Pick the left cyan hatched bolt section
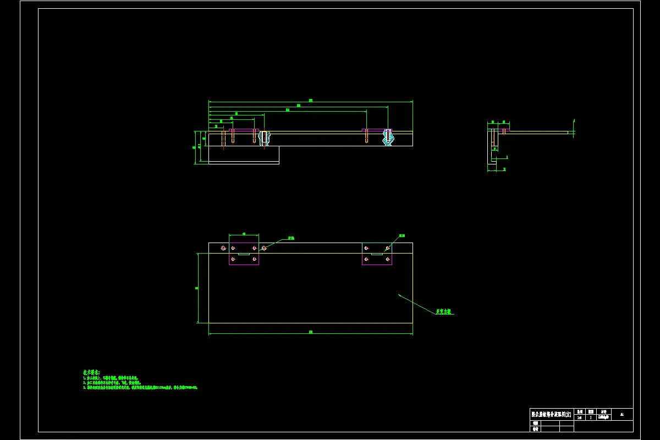 (x=264, y=137)
